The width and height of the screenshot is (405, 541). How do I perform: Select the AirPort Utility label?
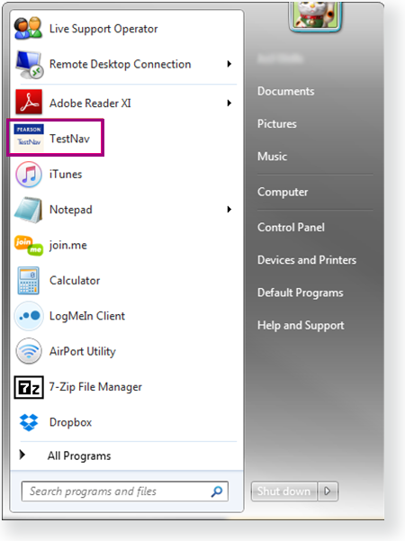pyautogui.click(x=83, y=351)
